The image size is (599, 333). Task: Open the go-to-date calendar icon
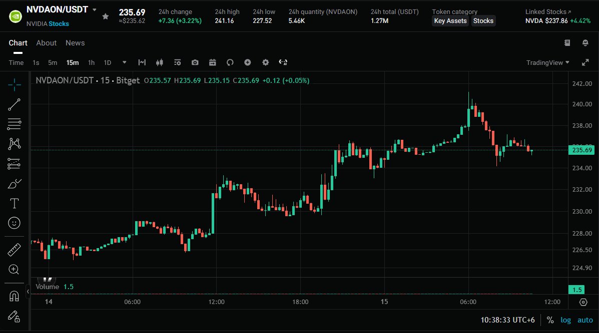point(212,62)
